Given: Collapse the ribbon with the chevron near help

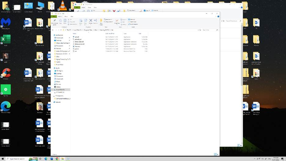Looking at the screenshot, I should pos(216,16).
